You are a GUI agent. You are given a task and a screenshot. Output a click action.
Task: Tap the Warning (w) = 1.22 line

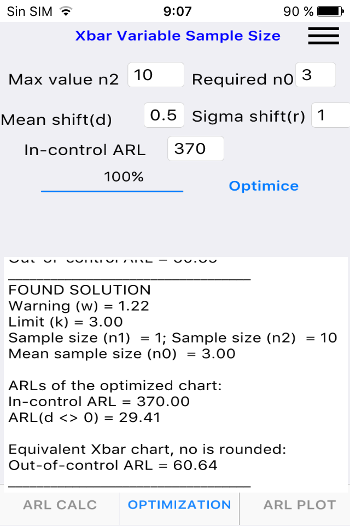pos(79,306)
